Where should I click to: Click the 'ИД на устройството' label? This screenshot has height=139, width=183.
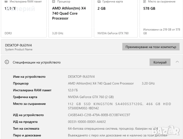click(28, 115)
